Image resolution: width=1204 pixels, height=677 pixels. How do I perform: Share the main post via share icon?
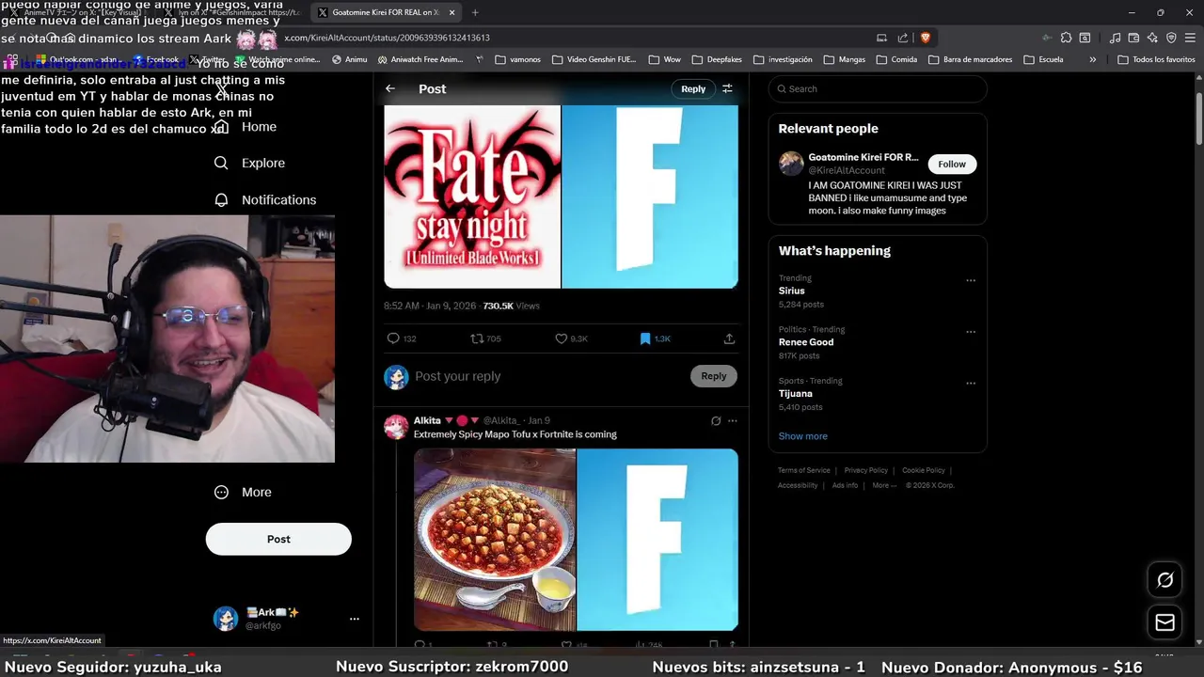click(x=729, y=338)
